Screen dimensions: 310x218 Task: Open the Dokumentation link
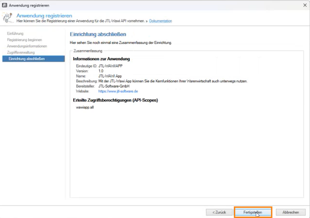[160, 21]
